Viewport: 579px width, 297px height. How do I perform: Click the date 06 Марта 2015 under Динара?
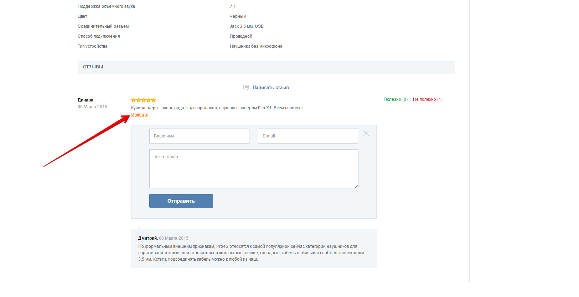point(92,107)
